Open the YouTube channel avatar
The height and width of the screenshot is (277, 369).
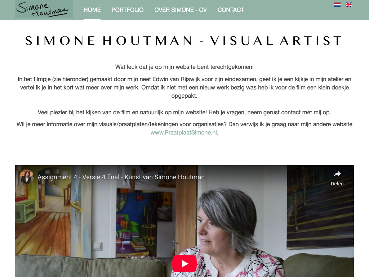pos(26,177)
